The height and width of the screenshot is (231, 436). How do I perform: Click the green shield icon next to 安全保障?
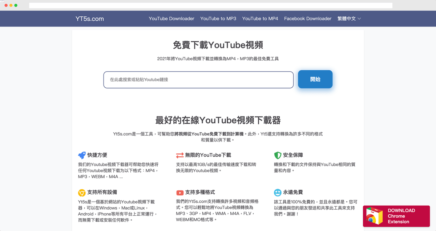(277, 155)
